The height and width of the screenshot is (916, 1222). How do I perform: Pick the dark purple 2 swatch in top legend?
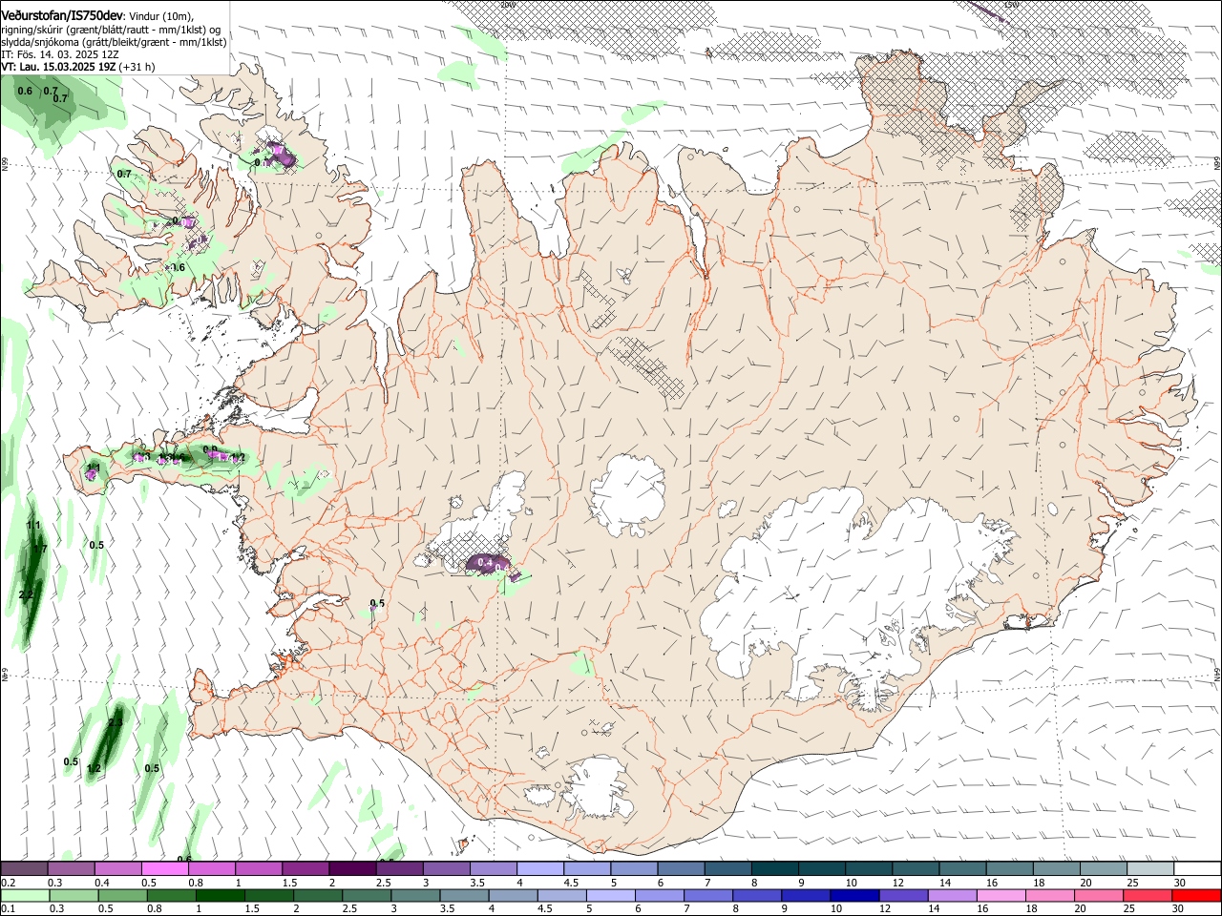[351, 868]
